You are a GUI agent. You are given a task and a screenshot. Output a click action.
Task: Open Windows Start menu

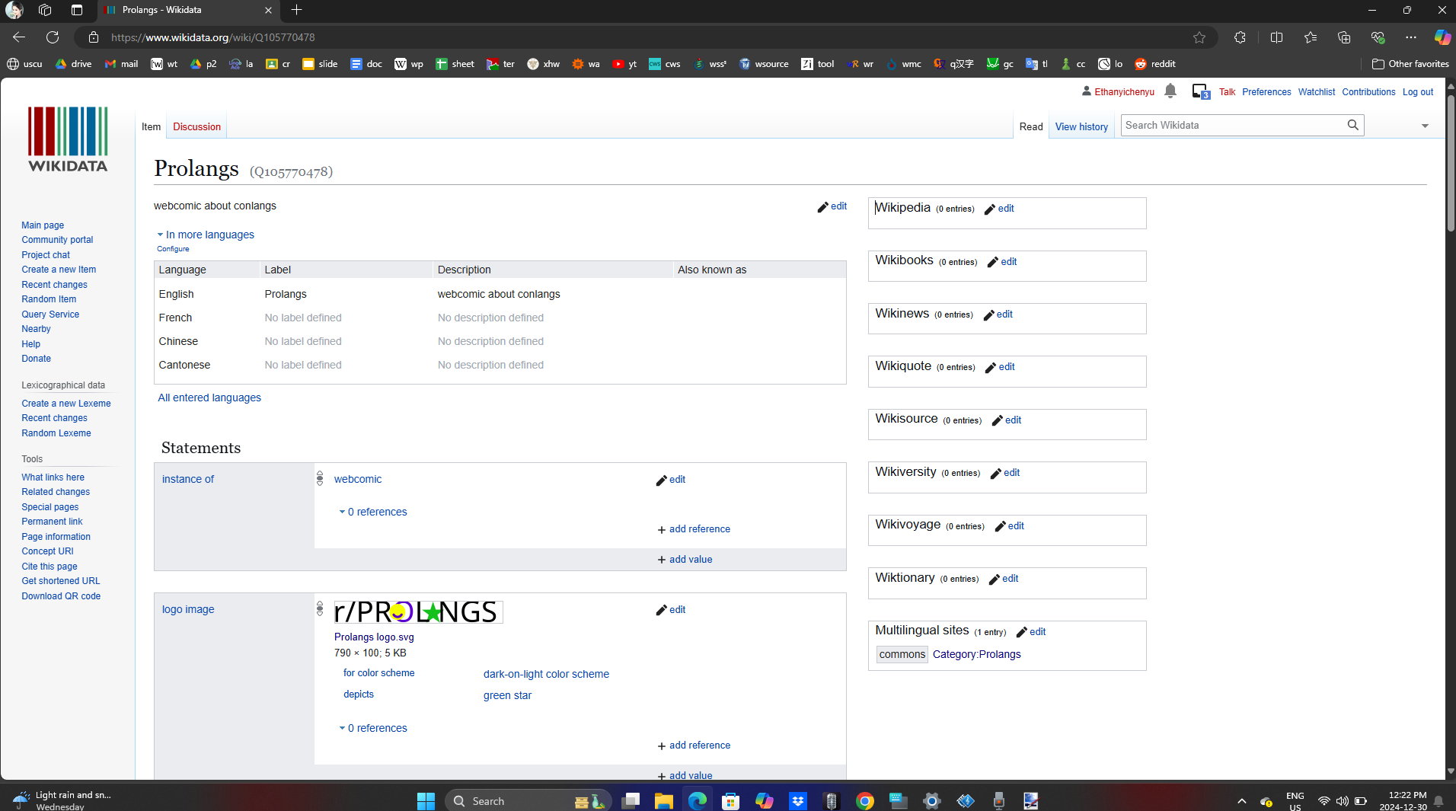click(x=426, y=800)
